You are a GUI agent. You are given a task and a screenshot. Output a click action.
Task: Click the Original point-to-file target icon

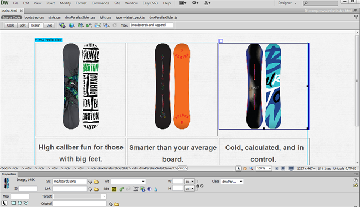click(x=111, y=204)
